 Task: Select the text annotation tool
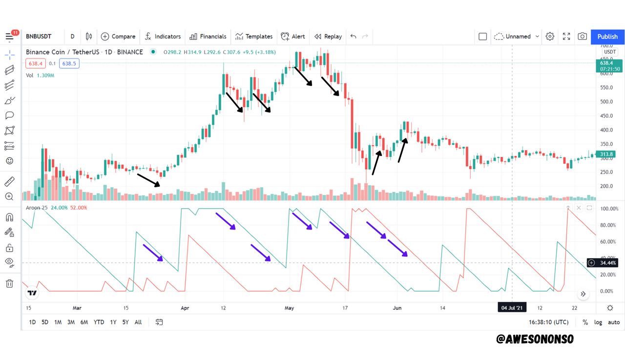pos(10,116)
